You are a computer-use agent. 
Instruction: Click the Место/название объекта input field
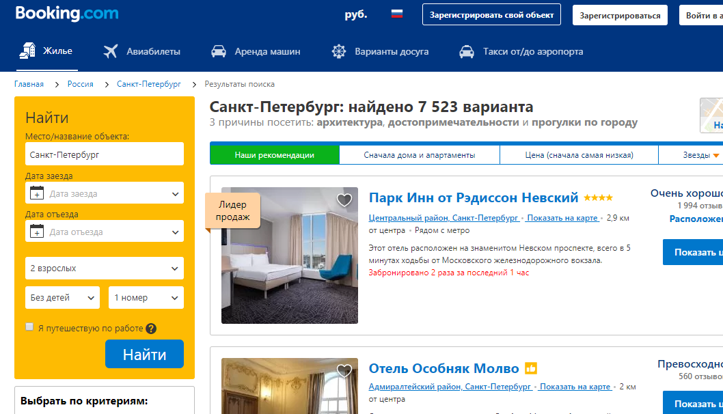pyautogui.click(x=105, y=154)
